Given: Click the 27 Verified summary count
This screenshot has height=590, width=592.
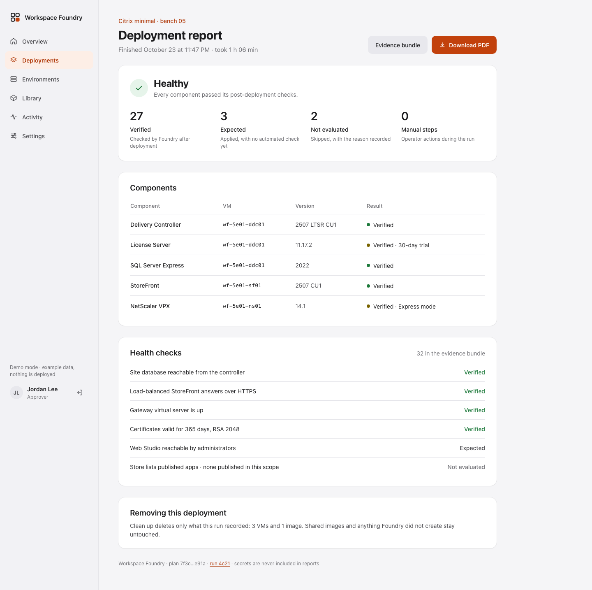Looking at the screenshot, I should [x=136, y=116].
